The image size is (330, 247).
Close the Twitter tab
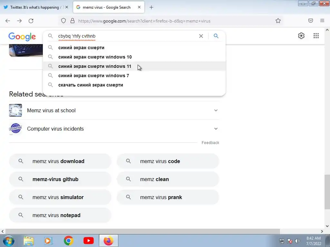67,7
